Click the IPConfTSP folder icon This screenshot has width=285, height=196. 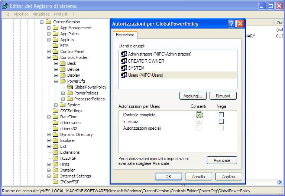point(56,182)
